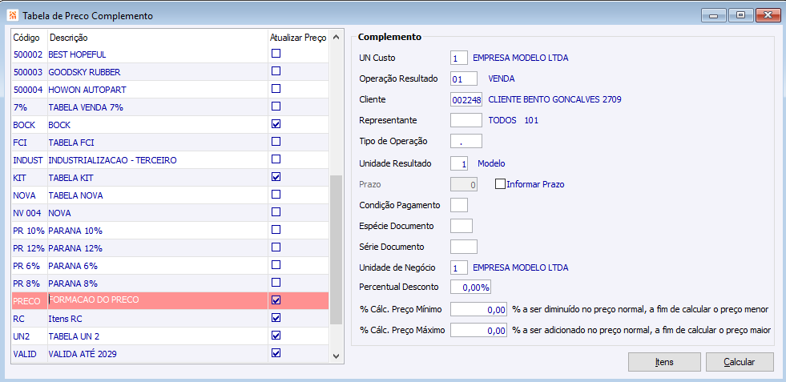Toggle the Informar Prazo checkbox
This screenshot has height=382, width=786.
click(501, 183)
